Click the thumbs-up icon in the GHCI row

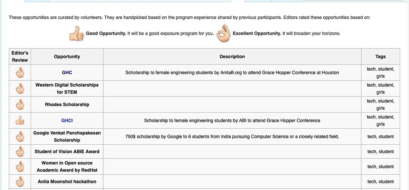20,121
